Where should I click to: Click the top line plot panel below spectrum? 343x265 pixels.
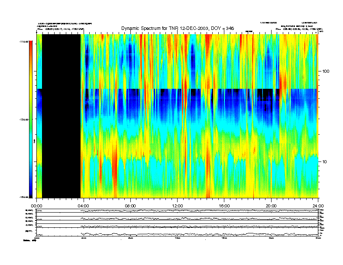click(177, 210)
